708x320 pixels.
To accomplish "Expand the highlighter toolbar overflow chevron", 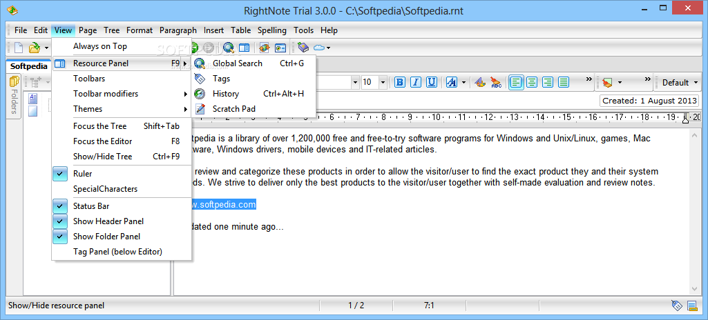I will point(647,79).
